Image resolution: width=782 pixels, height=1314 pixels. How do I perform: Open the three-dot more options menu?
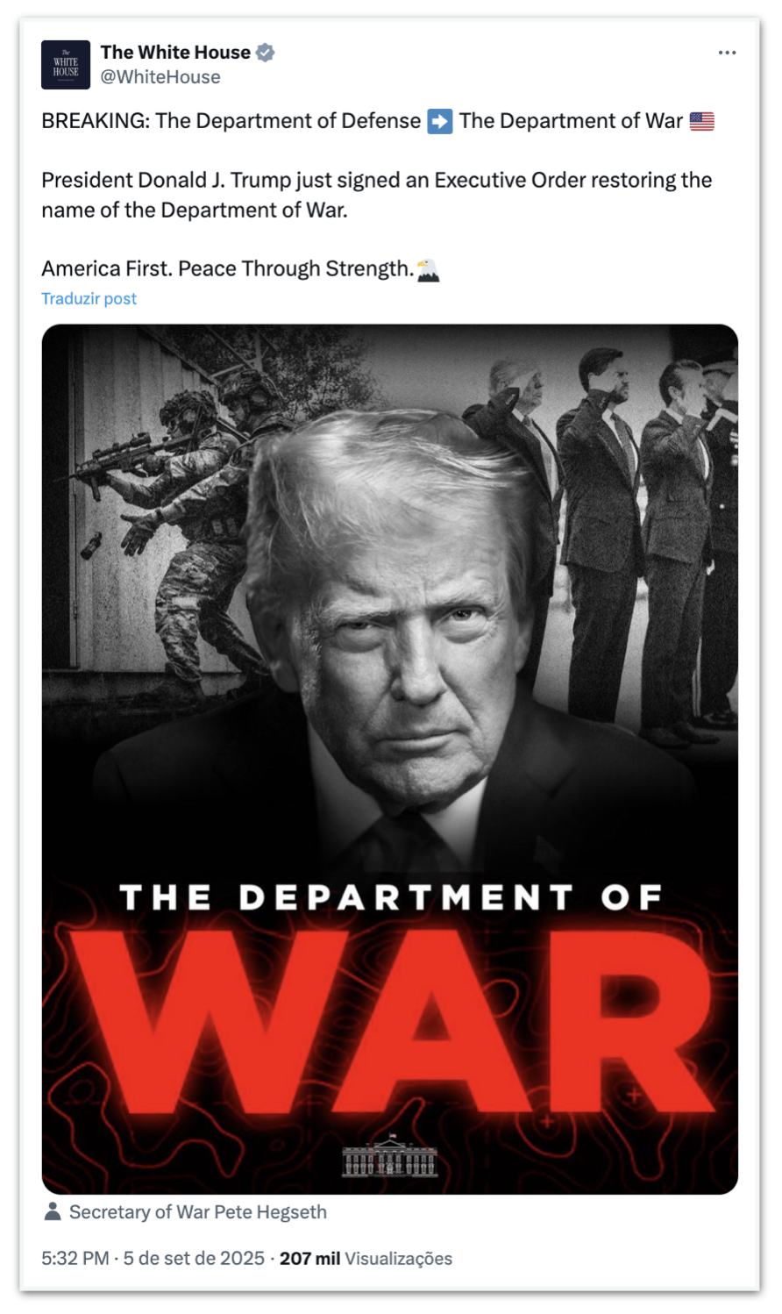[x=727, y=53]
